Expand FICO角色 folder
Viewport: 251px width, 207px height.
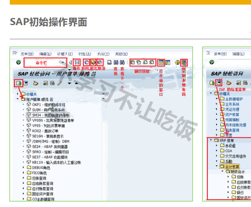point(24,173)
